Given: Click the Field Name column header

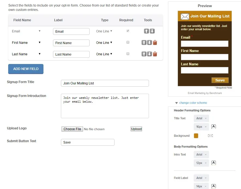Looking at the screenshot, I should pos(22,20).
